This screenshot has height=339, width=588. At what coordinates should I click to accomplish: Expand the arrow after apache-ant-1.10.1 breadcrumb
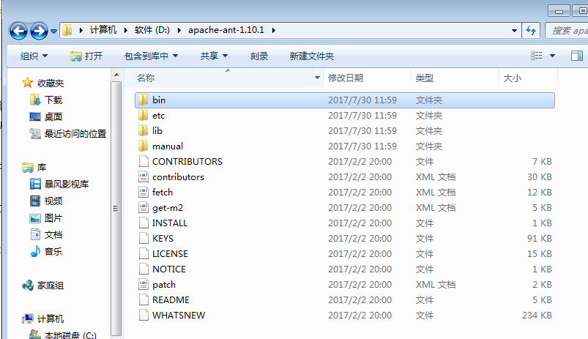click(274, 30)
